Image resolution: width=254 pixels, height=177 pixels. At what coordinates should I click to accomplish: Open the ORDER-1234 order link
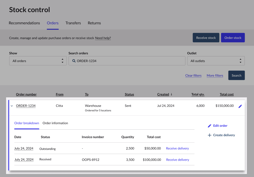[x=26, y=106]
